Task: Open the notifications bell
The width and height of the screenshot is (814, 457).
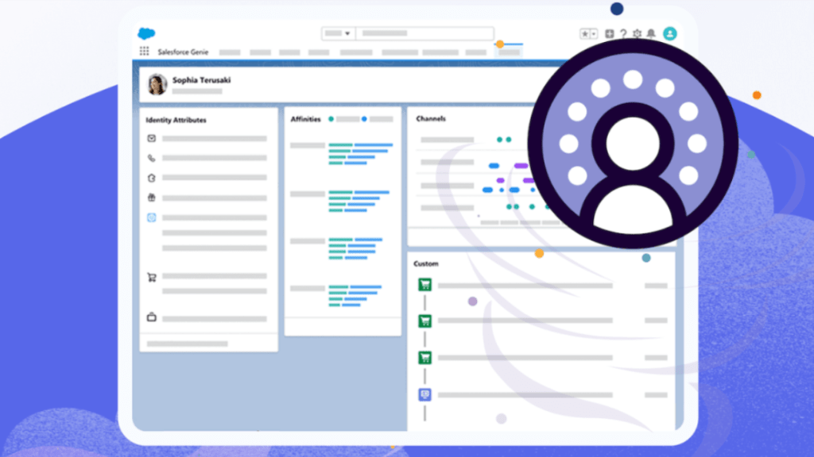Action: coord(651,34)
